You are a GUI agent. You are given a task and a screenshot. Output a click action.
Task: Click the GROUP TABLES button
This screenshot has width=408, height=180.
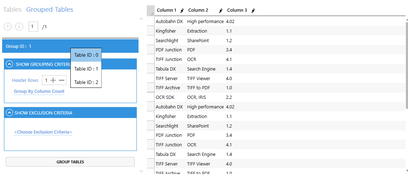tap(70, 162)
